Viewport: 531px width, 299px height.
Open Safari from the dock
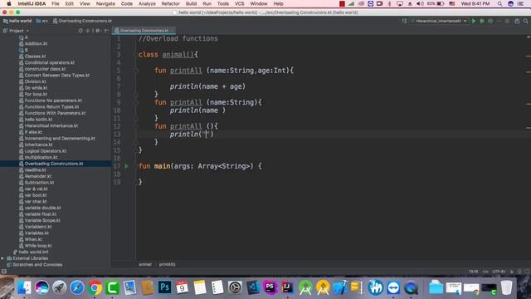tap(77, 288)
